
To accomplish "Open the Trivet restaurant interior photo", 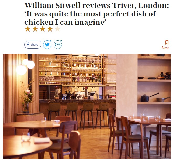I will 87,106.
